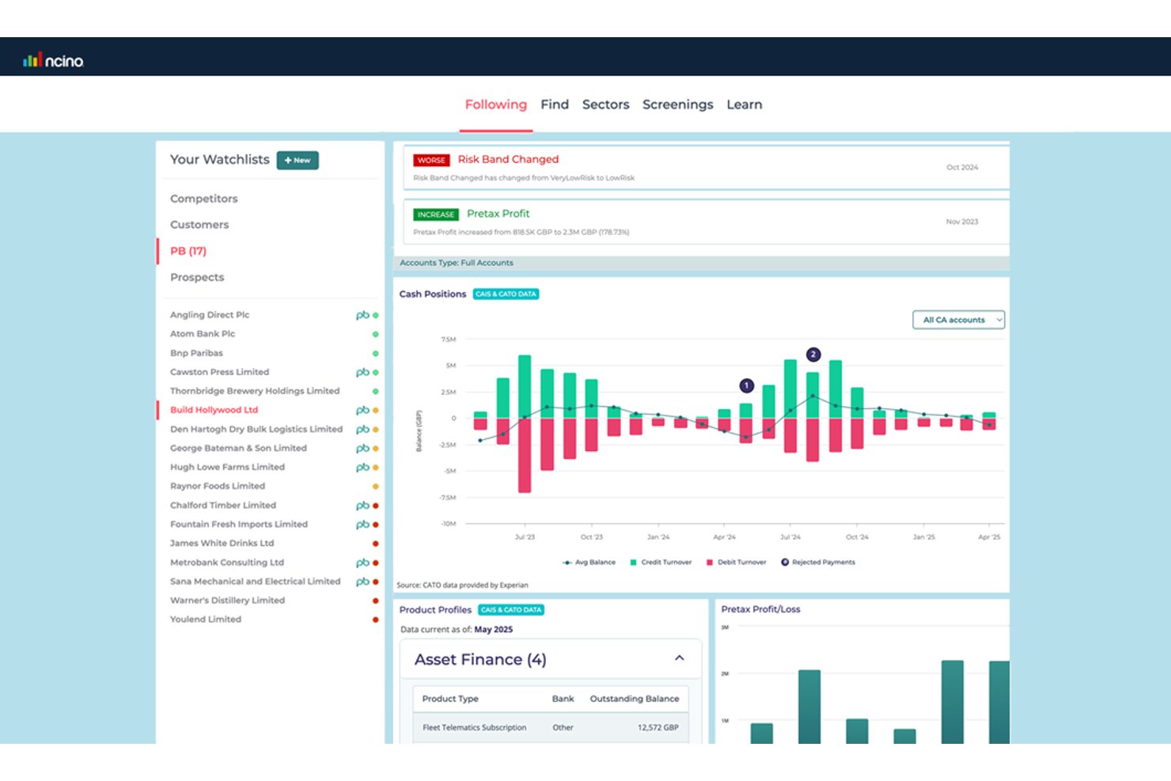The image size is (1171, 781).
Task: Open the Screenings tab
Action: 677,104
